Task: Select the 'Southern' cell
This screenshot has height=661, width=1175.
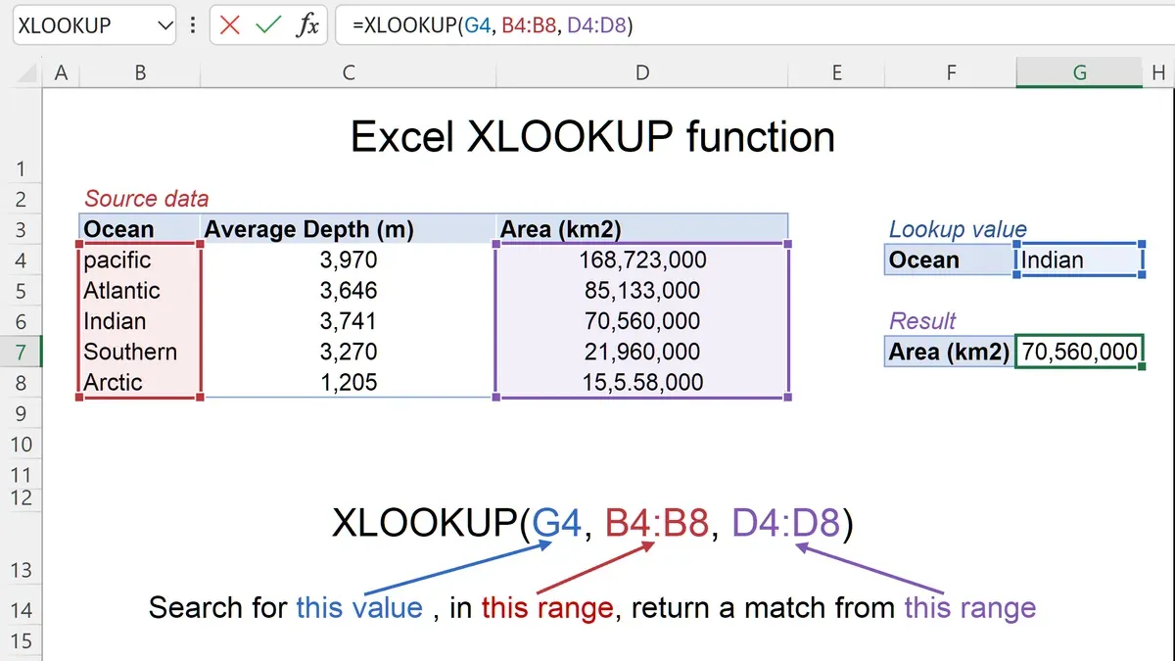Action: click(x=140, y=352)
